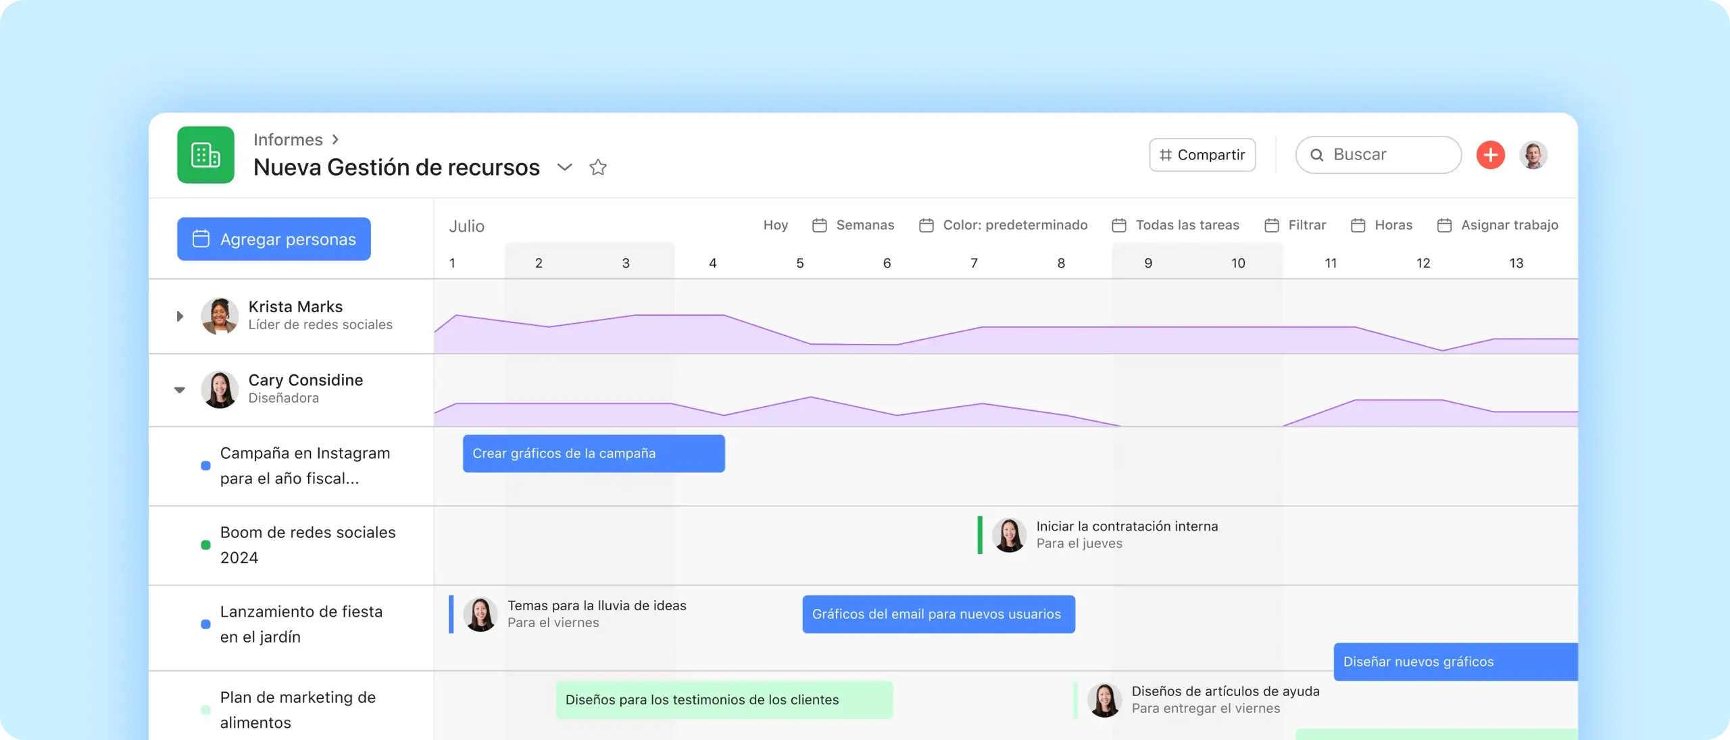The width and height of the screenshot is (1730, 740).
Task: Expand Krista Marks row
Action: pyautogui.click(x=180, y=316)
